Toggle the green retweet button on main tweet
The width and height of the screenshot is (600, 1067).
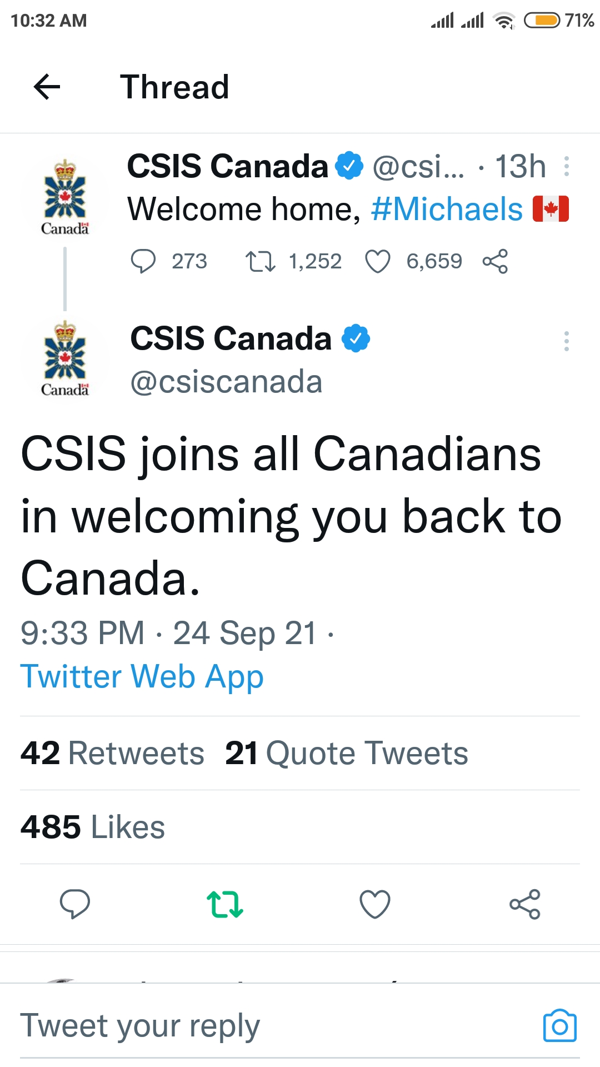click(225, 904)
